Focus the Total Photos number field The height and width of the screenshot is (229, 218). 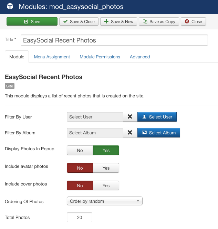pos(80,217)
